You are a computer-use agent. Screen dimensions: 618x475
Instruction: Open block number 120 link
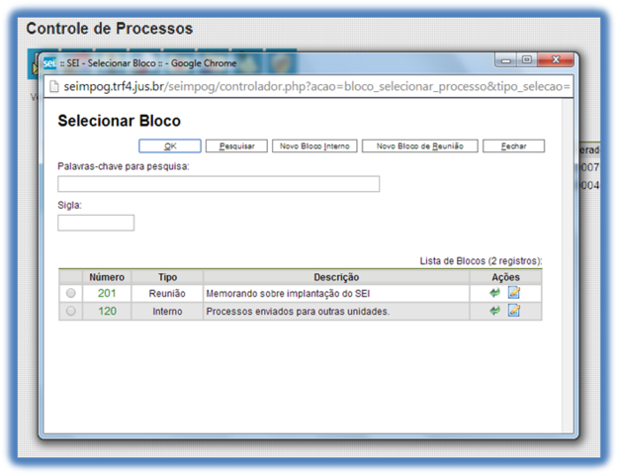click(107, 311)
